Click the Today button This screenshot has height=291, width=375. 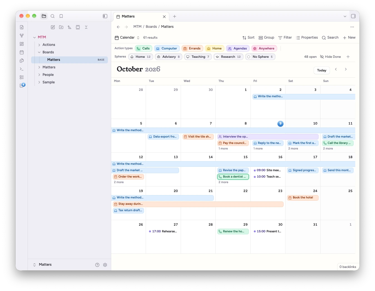322,70
